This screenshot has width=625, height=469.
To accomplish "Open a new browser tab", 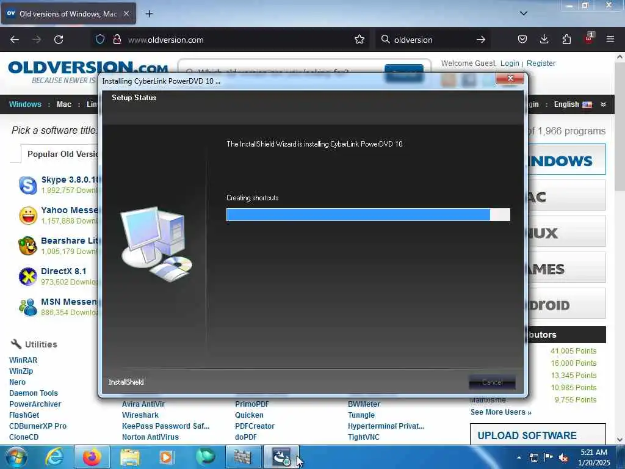I will click(149, 14).
